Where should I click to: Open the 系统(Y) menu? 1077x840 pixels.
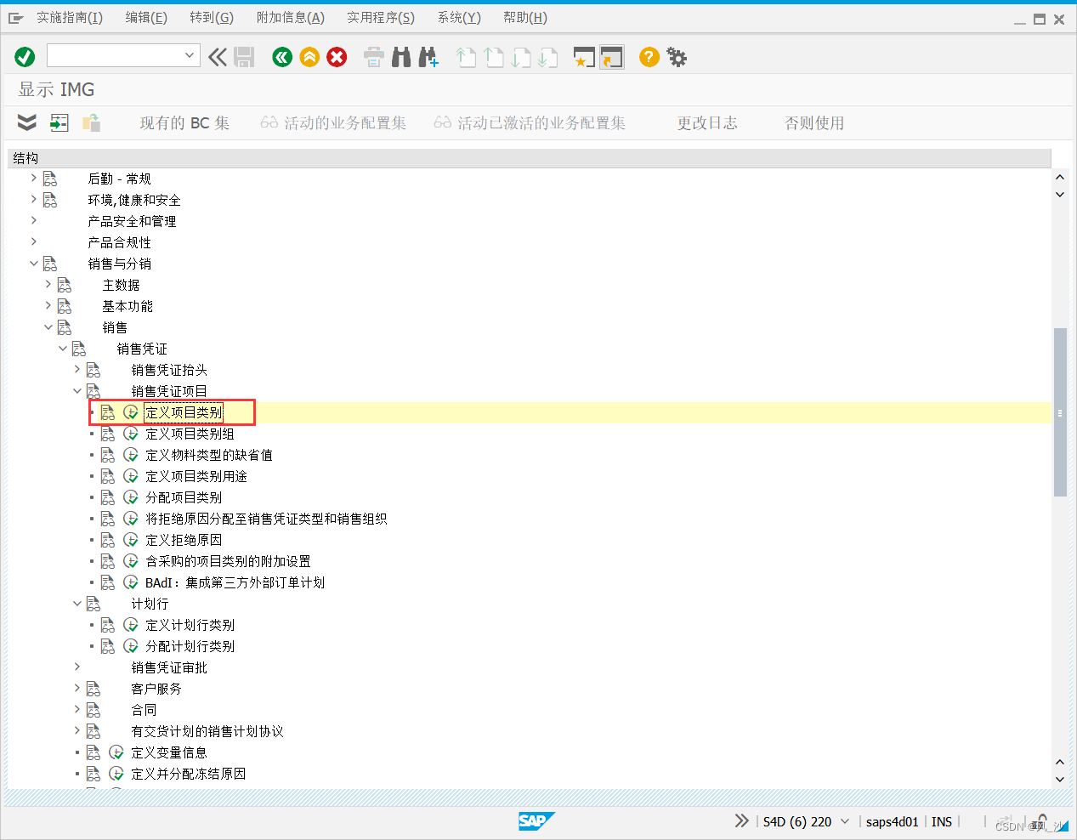click(x=458, y=17)
